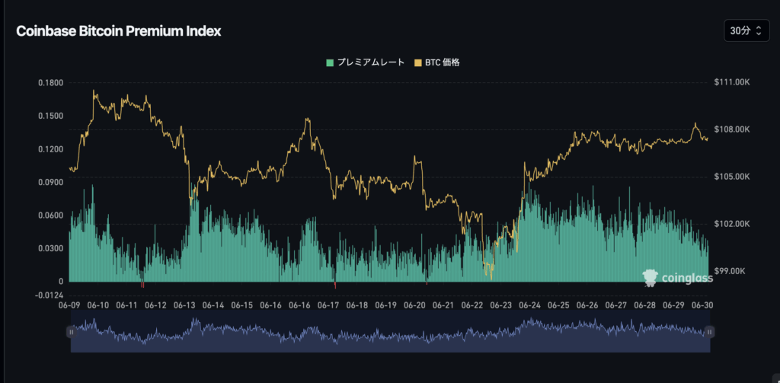Click the yellow BTC 価格 legend swatch
This screenshot has width=780, height=383.
[x=417, y=62]
